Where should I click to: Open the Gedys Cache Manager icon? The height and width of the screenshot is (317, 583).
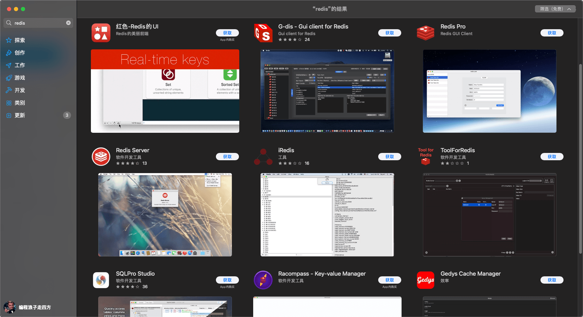tap(426, 280)
